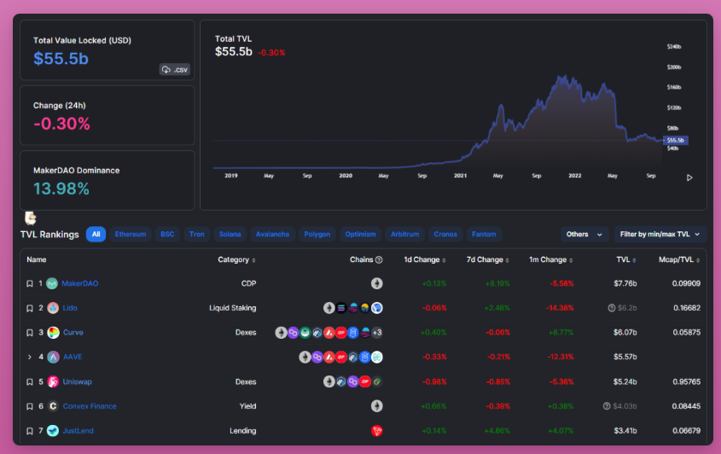Download the .csv file

click(x=175, y=69)
